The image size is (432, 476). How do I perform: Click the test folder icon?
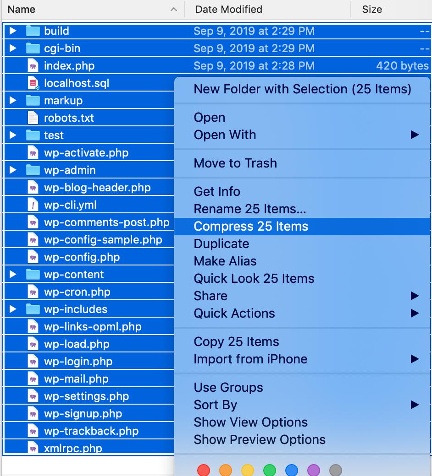coord(33,135)
